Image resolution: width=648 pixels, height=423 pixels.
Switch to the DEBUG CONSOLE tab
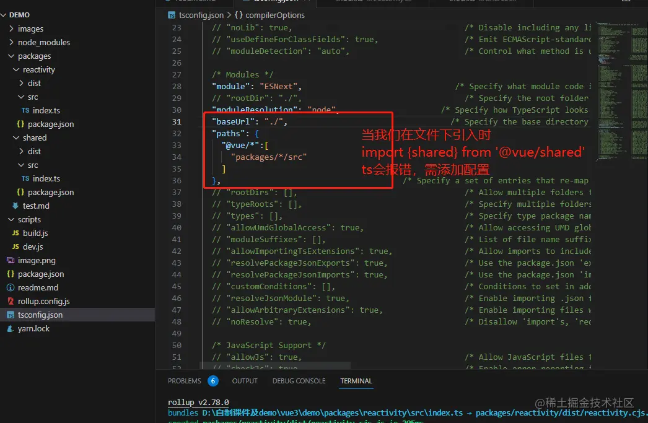point(299,381)
